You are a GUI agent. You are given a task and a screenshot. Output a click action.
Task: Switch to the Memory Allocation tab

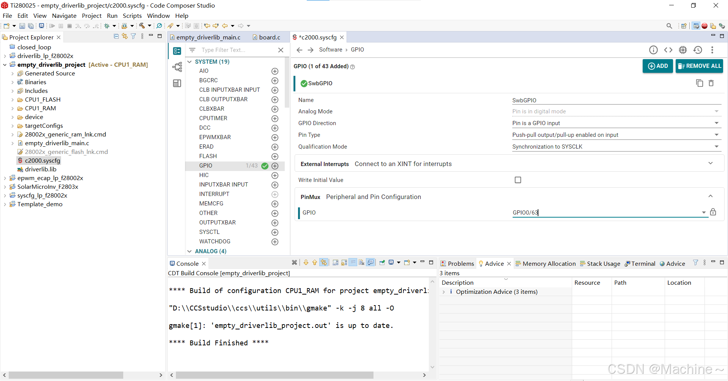point(546,263)
